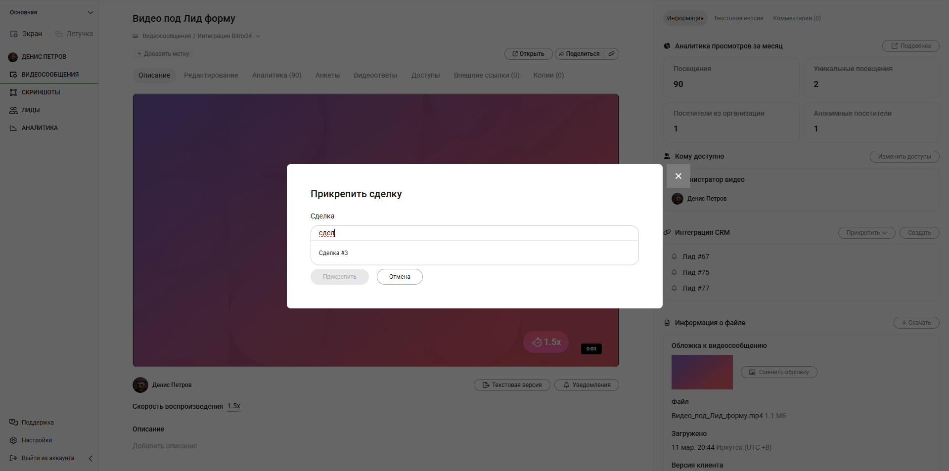The image size is (949, 471).
Task: Select the Сделка #3 suggestion
Action: [333, 253]
